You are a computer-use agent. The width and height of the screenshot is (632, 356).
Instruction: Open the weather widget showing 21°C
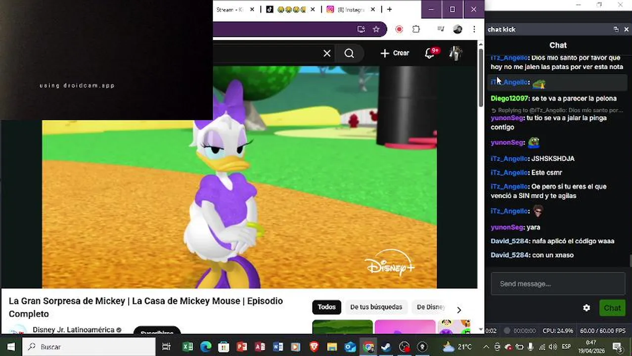pos(457,347)
